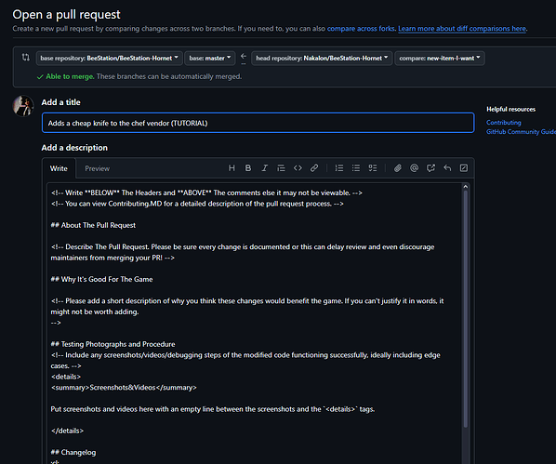Attach files with the paperclip icon

[x=398, y=168]
